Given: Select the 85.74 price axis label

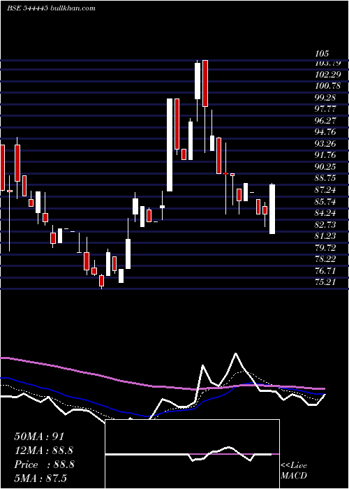Looking at the screenshot, I should pos(325,201).
